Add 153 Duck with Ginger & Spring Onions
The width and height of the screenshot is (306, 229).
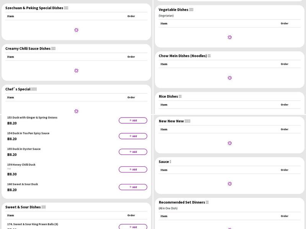[133, 120]
